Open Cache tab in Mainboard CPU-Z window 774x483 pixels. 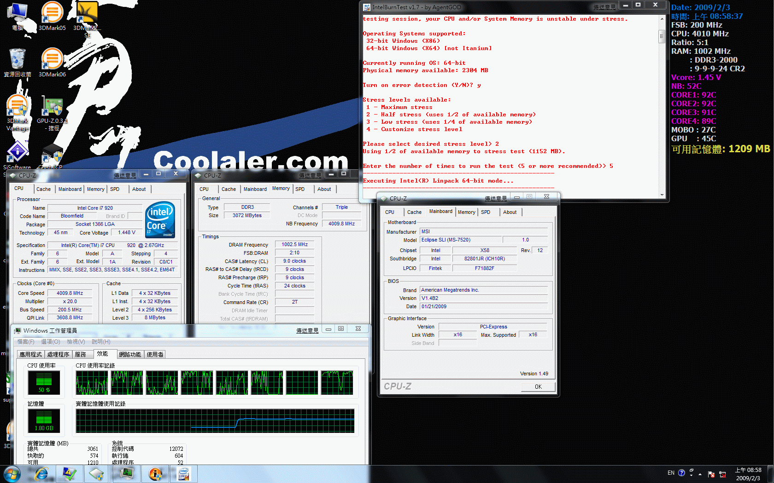[x=414, y=212]
